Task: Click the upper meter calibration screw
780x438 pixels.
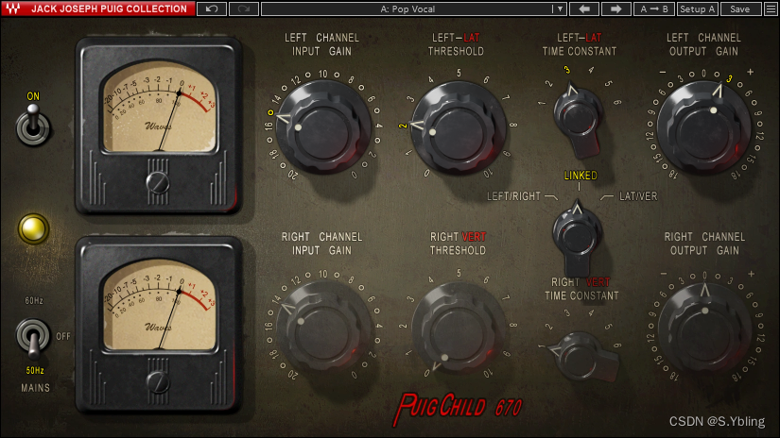Action: [x=158, y=182]
